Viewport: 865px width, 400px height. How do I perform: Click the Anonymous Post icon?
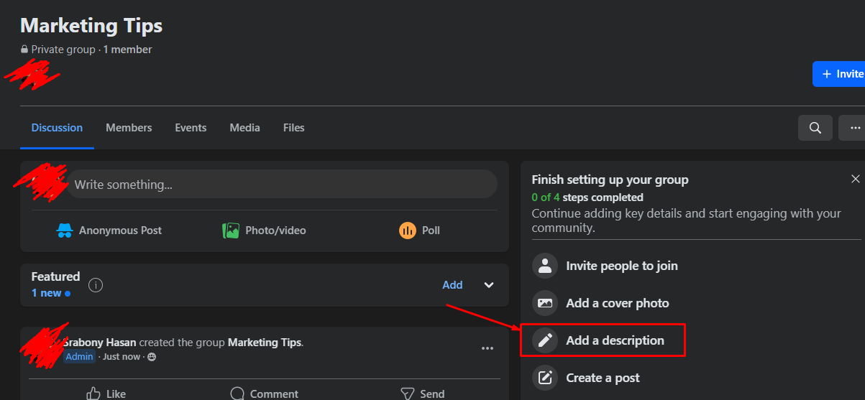[x=65, y=231]
